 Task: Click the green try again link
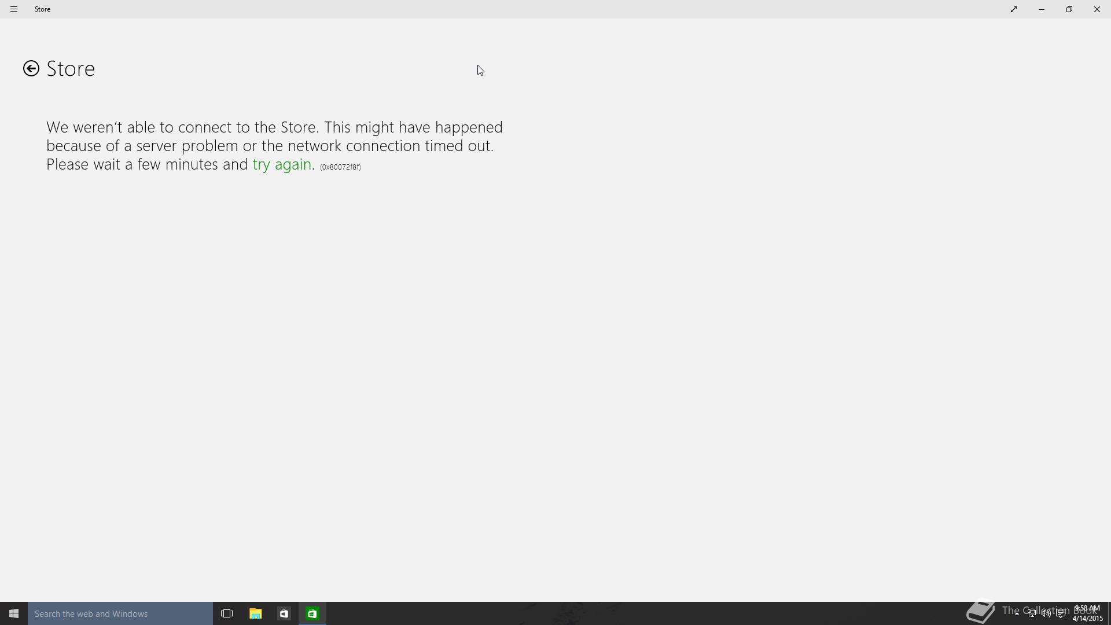click(282, 165)
